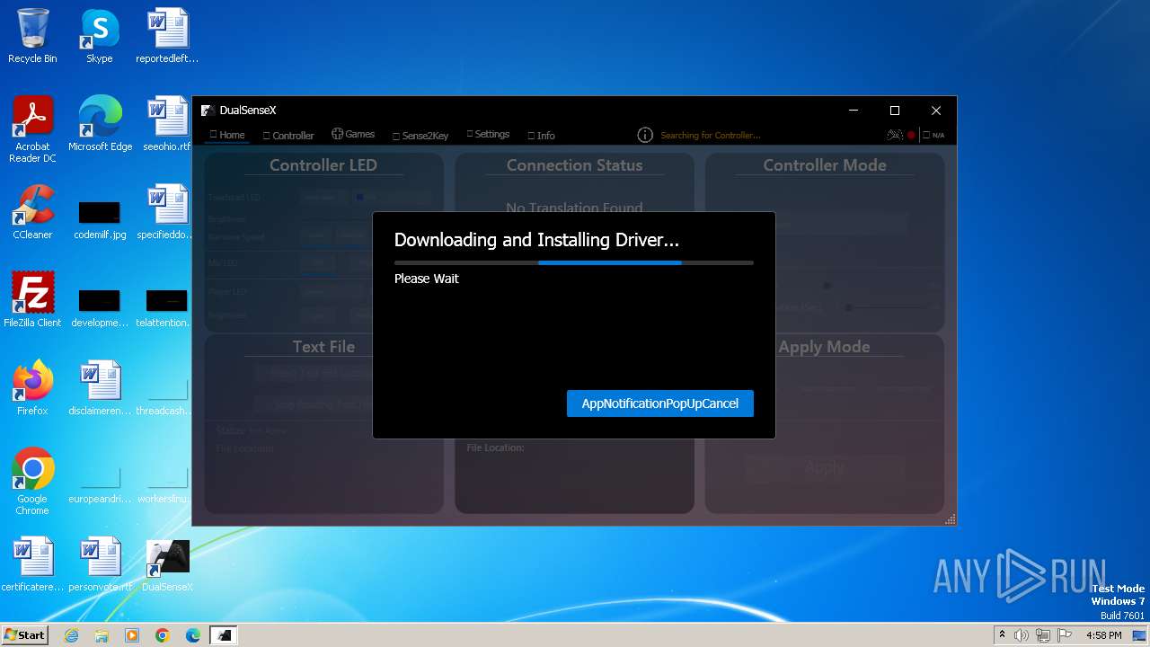
Task: Click the red status indicator dot
Action: 911,135
